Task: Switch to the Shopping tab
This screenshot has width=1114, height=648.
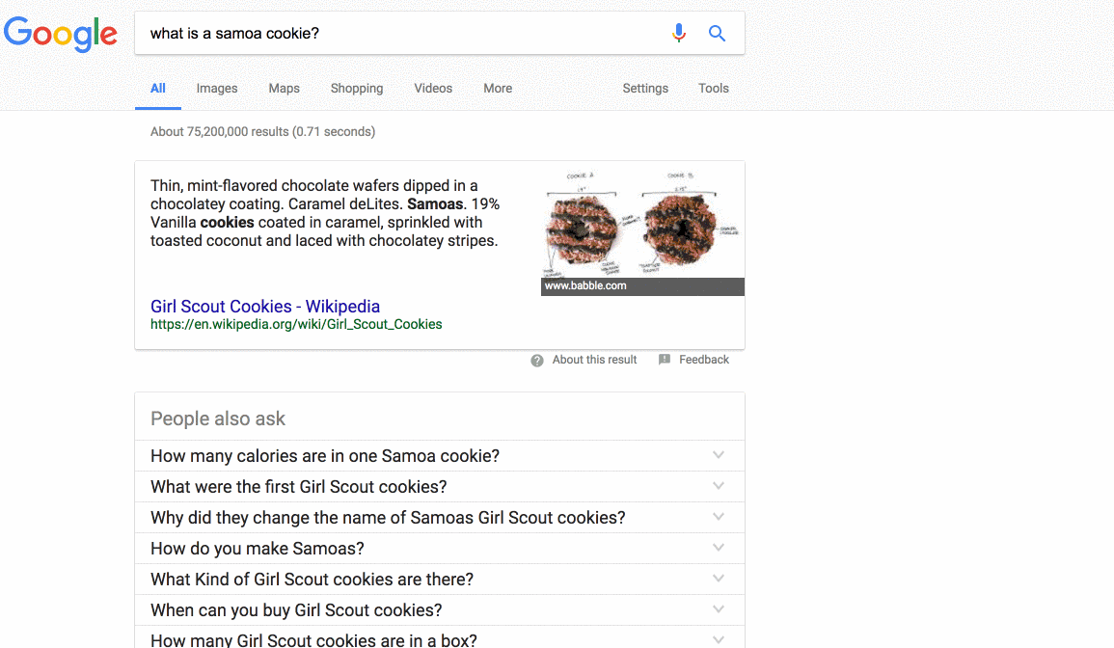Action: [x=357, y=88]
